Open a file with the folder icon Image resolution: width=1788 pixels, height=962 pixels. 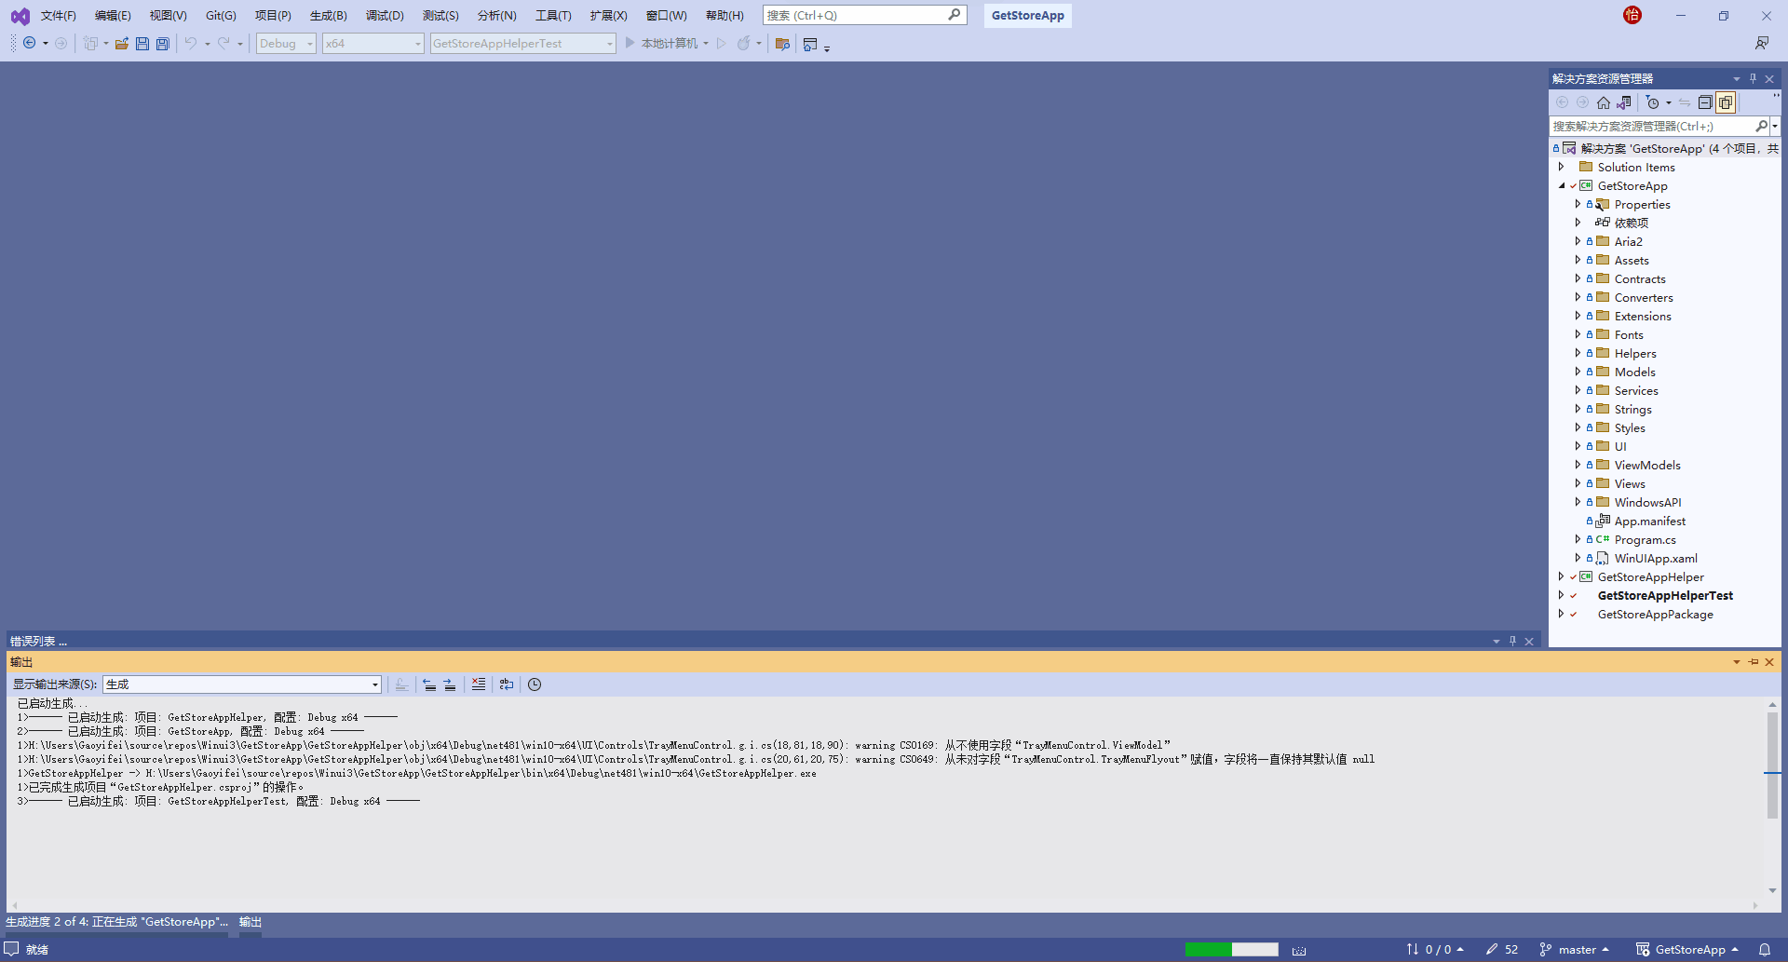click(122, 44)
